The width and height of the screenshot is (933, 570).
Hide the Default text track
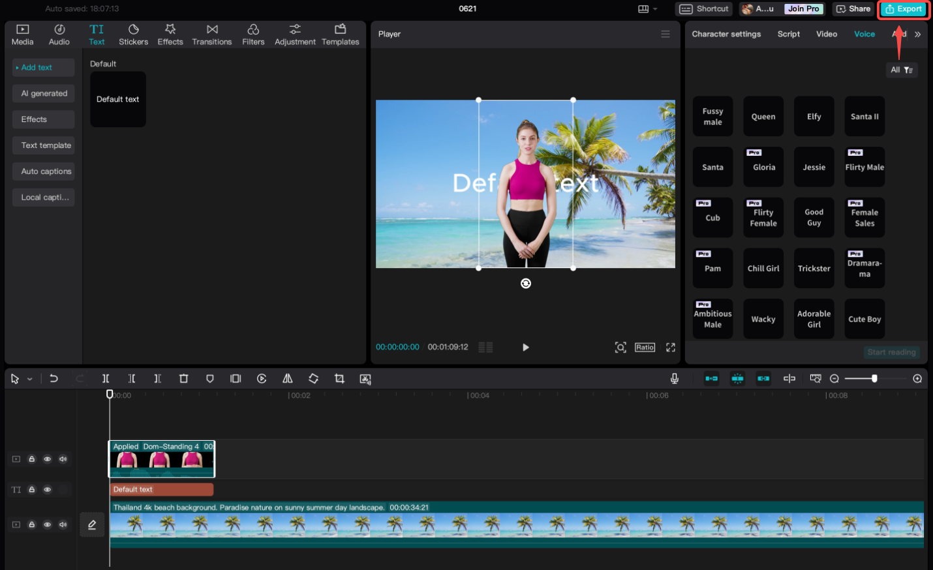pyautogui.click(x=47, y=489)
